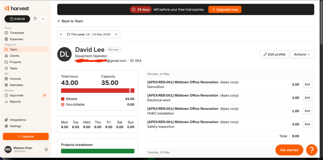
Task: Edit the Safety inspection time entry
Action: pos(307,124)
